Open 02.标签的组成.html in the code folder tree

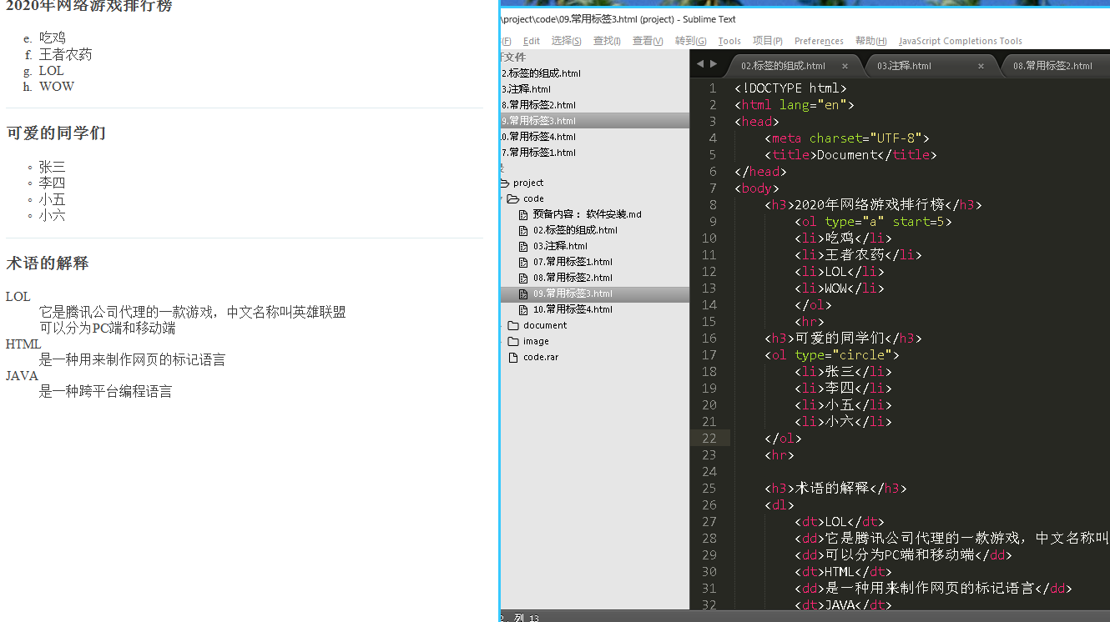click(x=575, y=230)
